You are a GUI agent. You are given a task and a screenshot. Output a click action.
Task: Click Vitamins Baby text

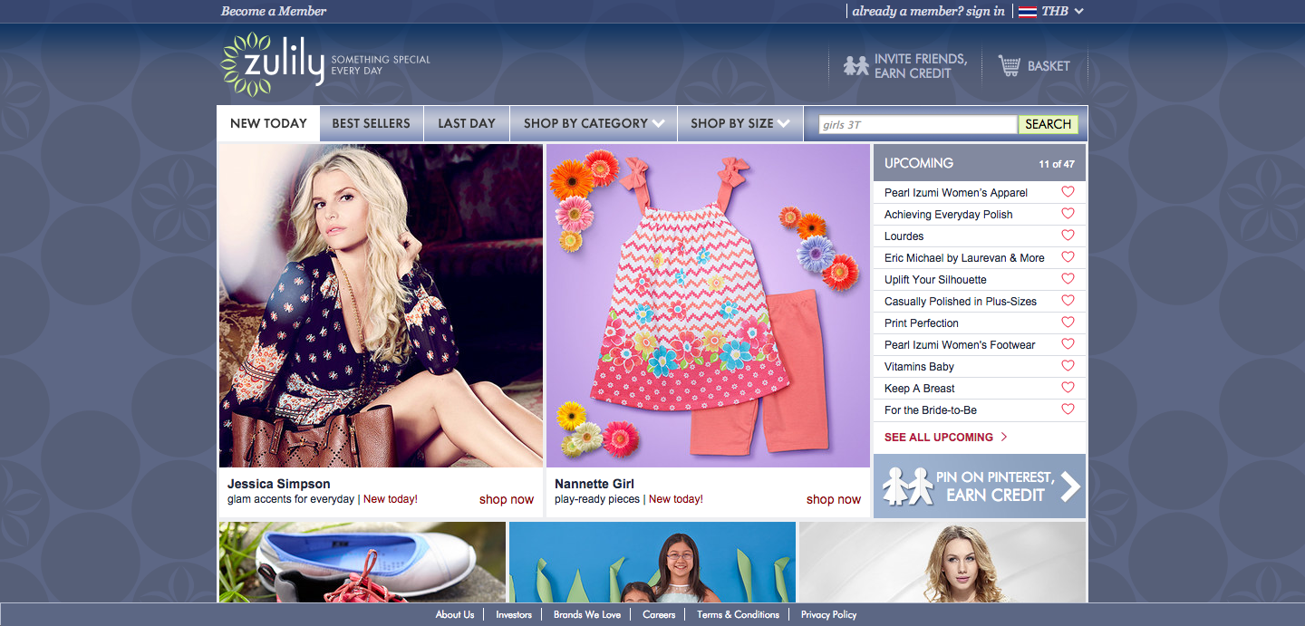tap(919, 367)
